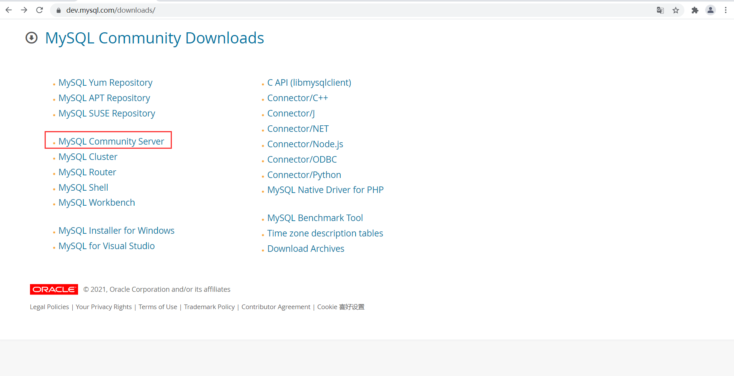Open C API (libmysqlclient) link
This screenshot has width=734, height=376.
click(309, 83)
